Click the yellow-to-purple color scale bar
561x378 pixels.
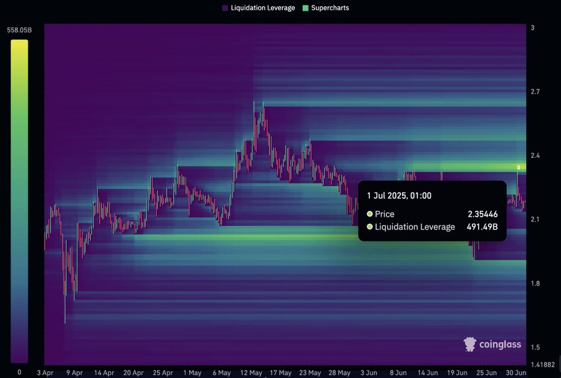click(x=19, y=201)
